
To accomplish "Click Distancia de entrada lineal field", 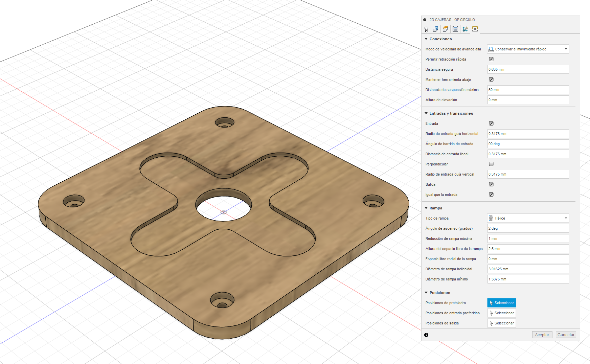I will tap(528, 154).
